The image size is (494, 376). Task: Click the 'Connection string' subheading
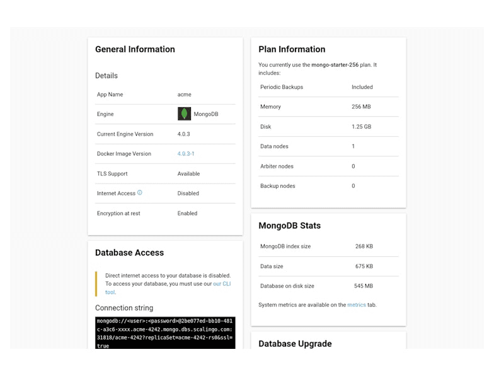tap(124, 308)
